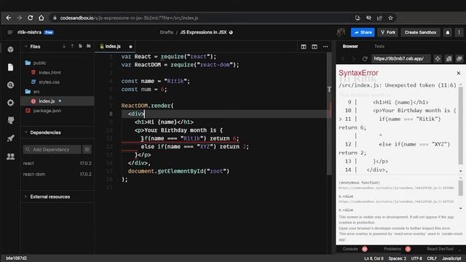The image size is (466, 262).
Task: Switch to the Tests tab
Action: [x=379, y=47]
